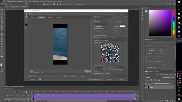This screenshot has height=102, width=182.
Task: Switch to Каналы tab in layers panel
Action: (x=151, y=72)
